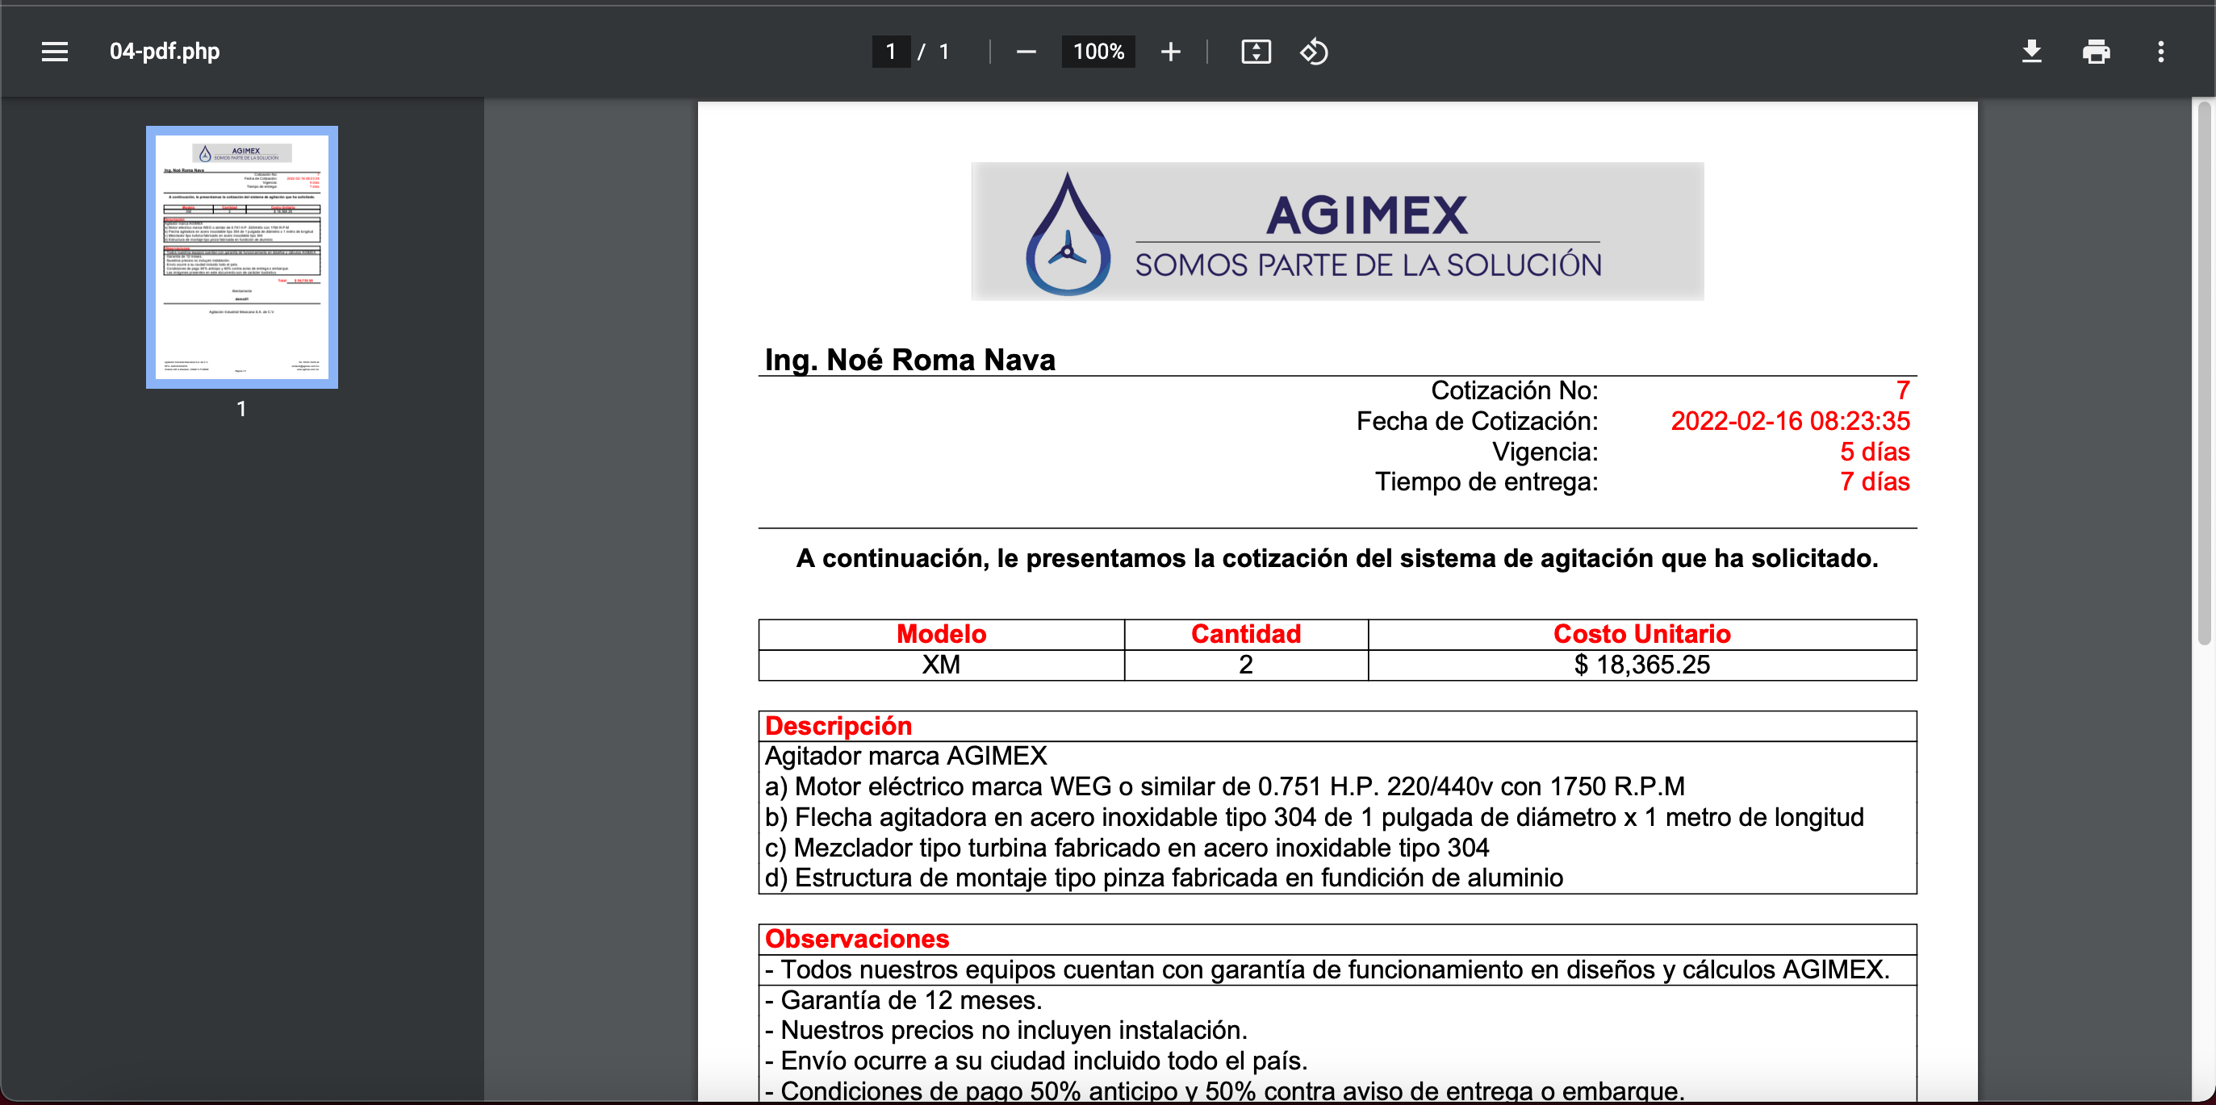This screenshot has height=1105, width=2216.
Task: Click the Costo Unitario column header
Action: (1641, 634)
